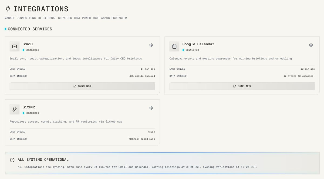324x179 pixels.
Task: Click the amoOS integrations header icon
Action: coord(8,8)
